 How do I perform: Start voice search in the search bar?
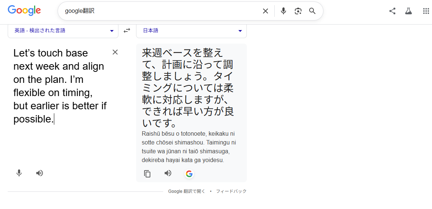point(283,11)
